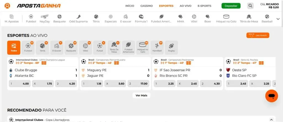Switch to the AO VIVO section
The height and width of the screenshot is (122, 283).
pyautogui.click(x=185, y=6)
